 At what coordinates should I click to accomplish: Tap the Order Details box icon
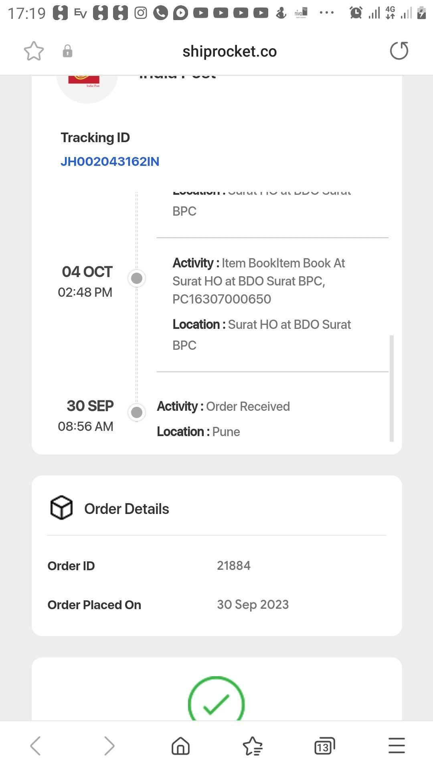pos(61,508)
